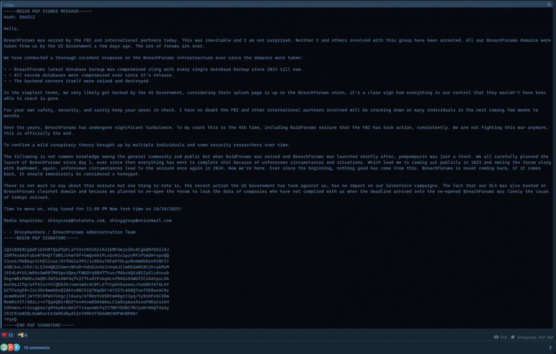Click the END PGP SIGNATURE line
Image resolution: width=556 pixels, height=354 pixels.
(x=38, y=325)
